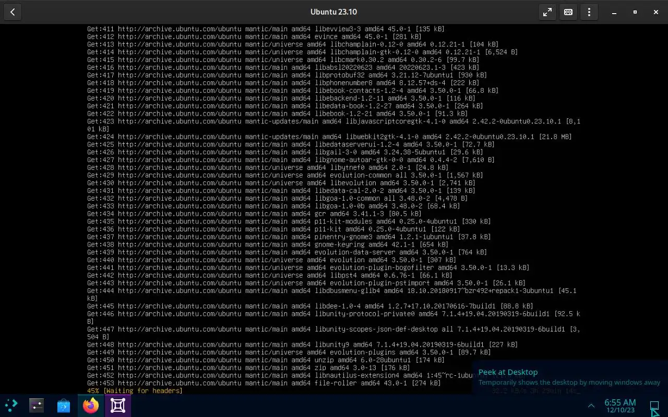Enter fullscreen mode for the Ubuntu 23.10 box
This screenshot has width=668, height=417.
click(547, 12)
